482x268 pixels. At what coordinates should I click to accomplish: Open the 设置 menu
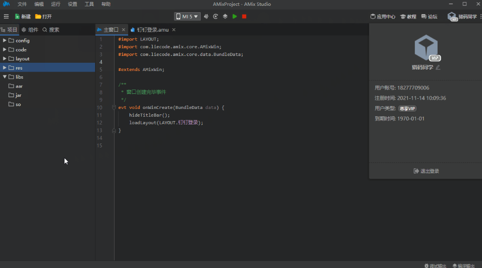pyautogui.click(x=72, y=4)
